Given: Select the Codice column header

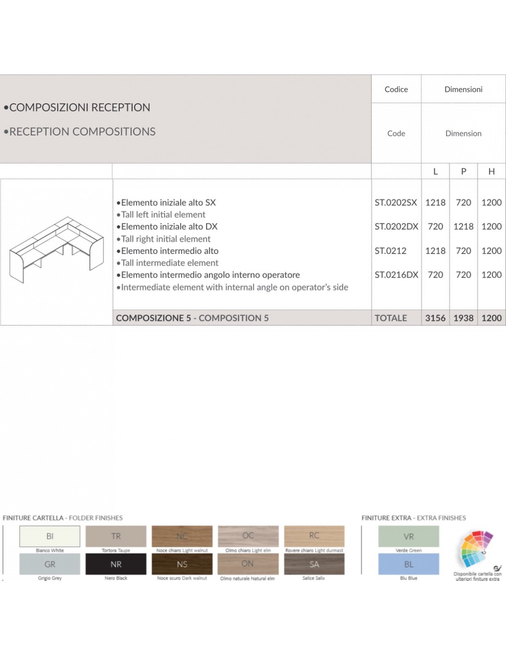Looking at the screenshot, I should coord(396,89).
